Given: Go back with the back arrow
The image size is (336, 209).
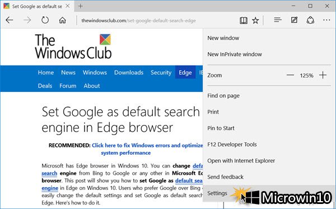Looking at the screenshot, I should (x=10, y=20).
